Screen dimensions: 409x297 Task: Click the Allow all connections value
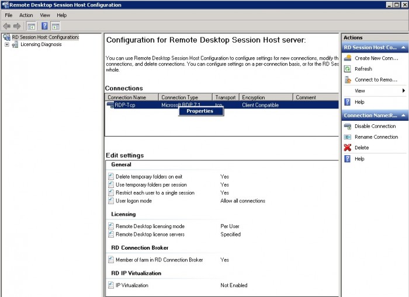(243, 201)
